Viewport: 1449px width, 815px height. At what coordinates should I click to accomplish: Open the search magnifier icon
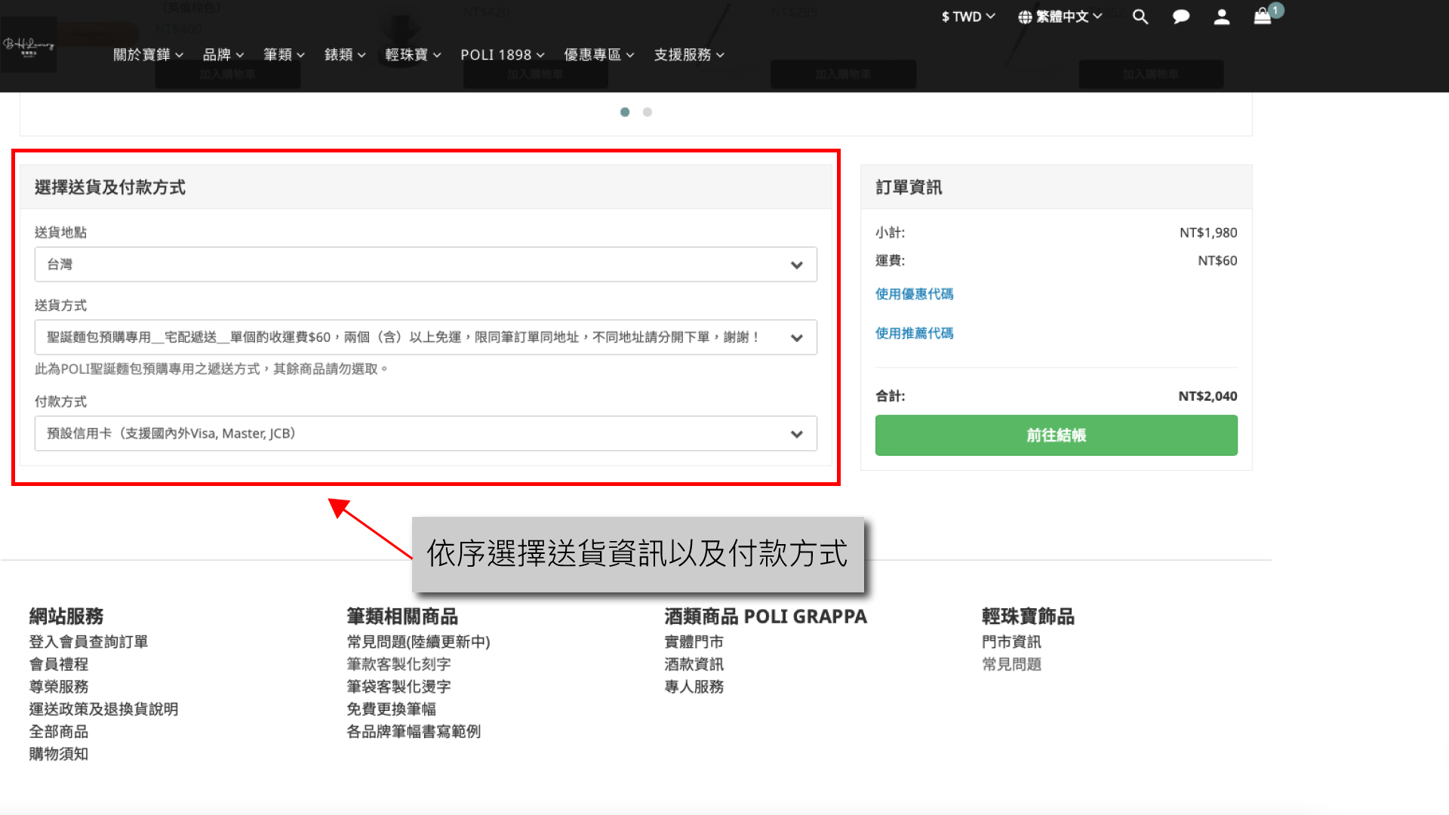pyautogui.click(x=1140, y=17)
